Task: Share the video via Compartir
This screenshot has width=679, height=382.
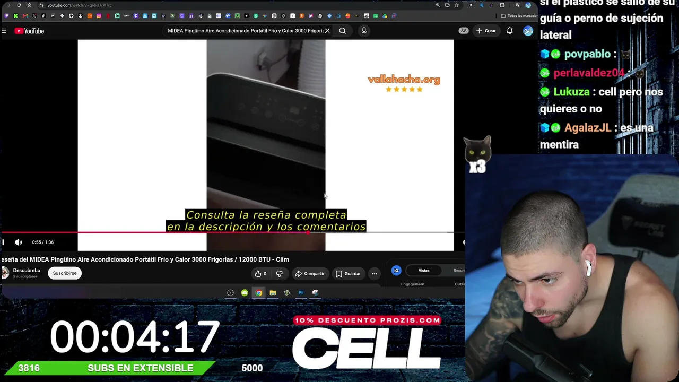Action: pos(310,274)
